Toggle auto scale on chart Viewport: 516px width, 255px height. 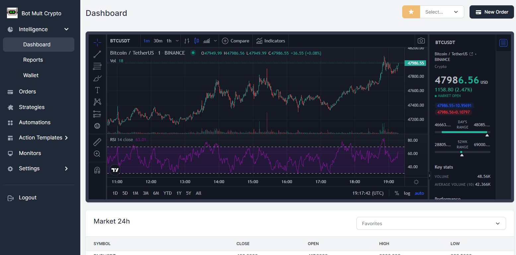click(x=419, y=193)
